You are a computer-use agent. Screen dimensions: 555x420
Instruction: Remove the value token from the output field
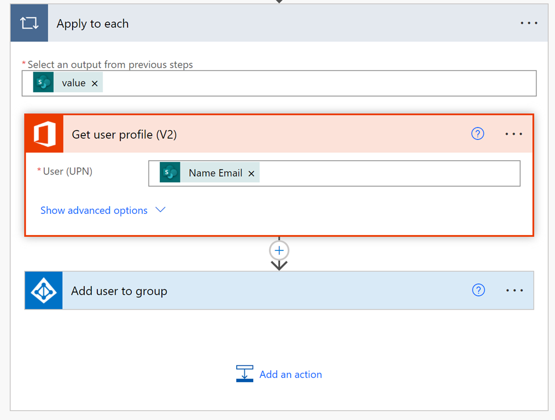click(x=95, y=83)
